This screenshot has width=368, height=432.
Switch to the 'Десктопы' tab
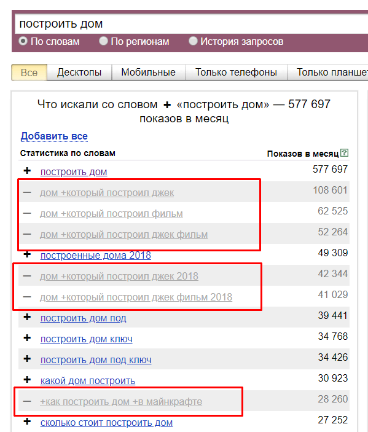click(x=79, y=73)
